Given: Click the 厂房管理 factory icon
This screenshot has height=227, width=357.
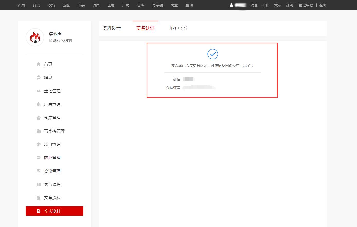Looking at the screenshot, I should [39, 104].
